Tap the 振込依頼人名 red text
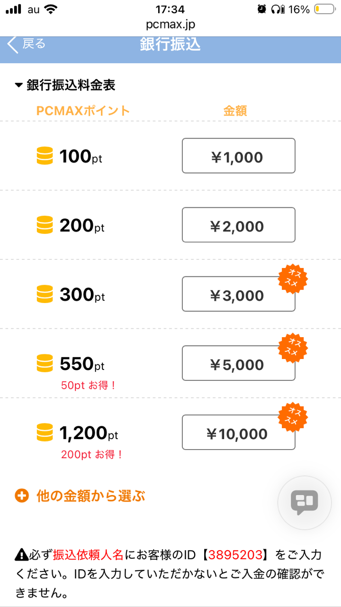The width and height of the screenshot is (341, 607). click(x=88, y=555)
